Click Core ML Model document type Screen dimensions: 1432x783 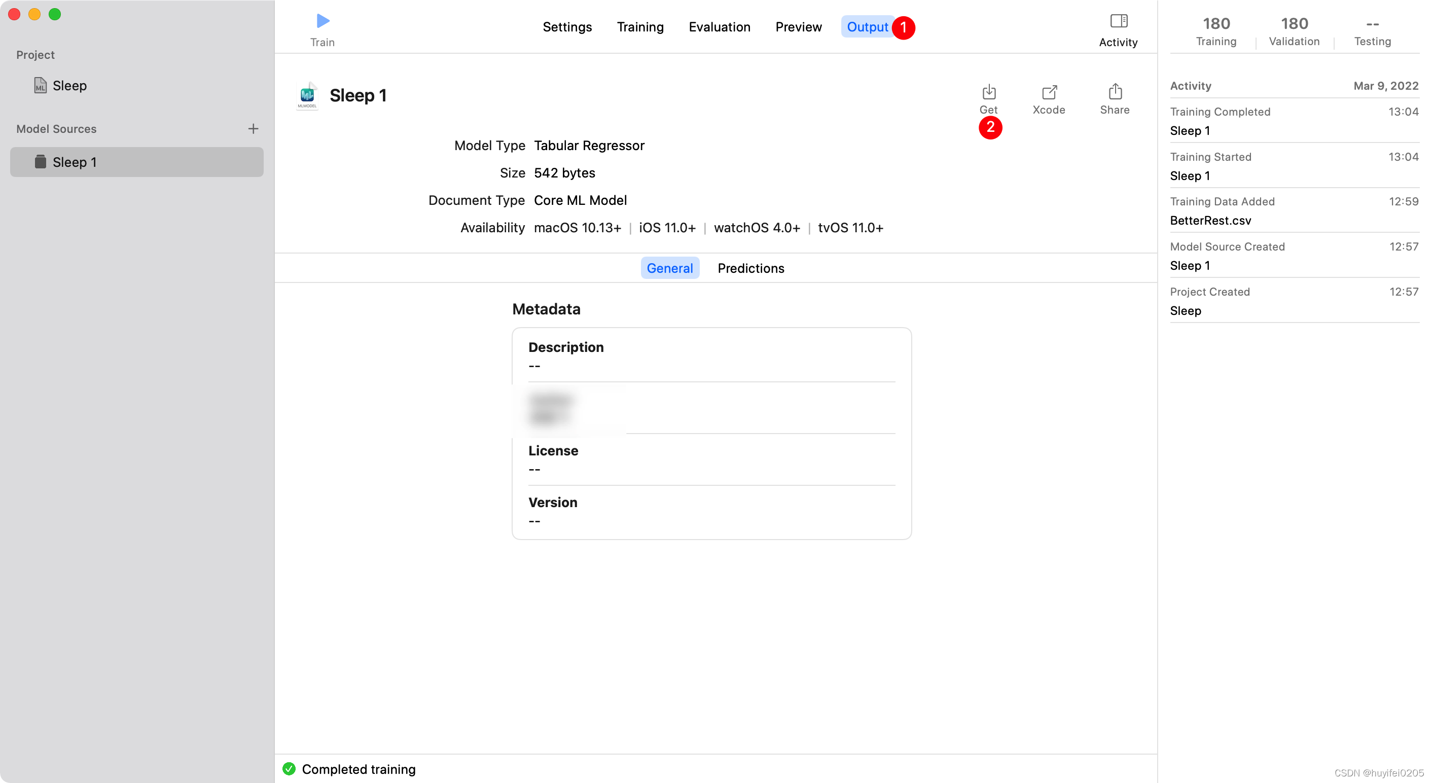(x=581, y=200)
